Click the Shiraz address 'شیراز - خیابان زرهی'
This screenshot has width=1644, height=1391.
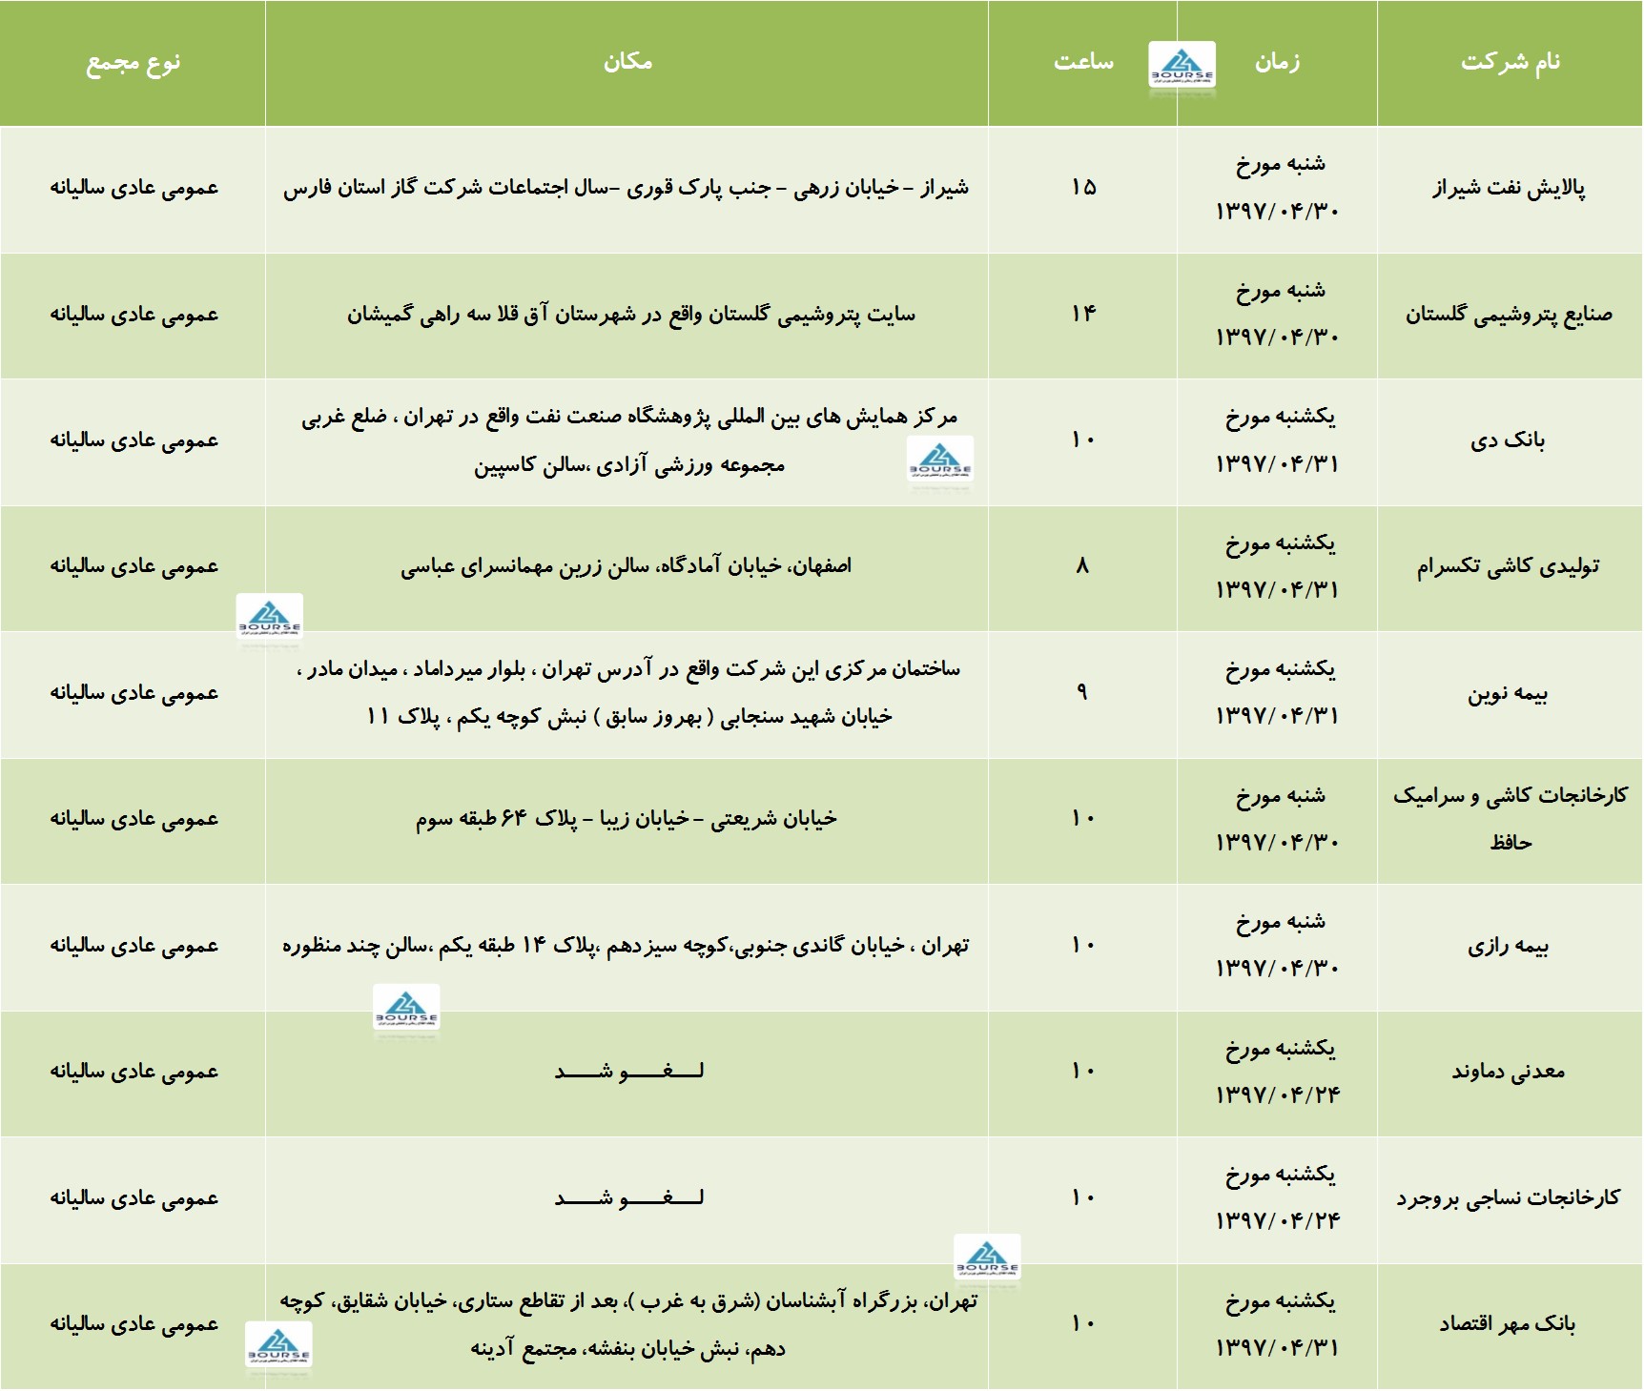click(627, 188)
